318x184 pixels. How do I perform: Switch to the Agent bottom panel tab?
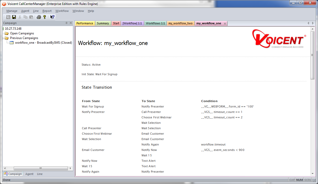(29, 174)
